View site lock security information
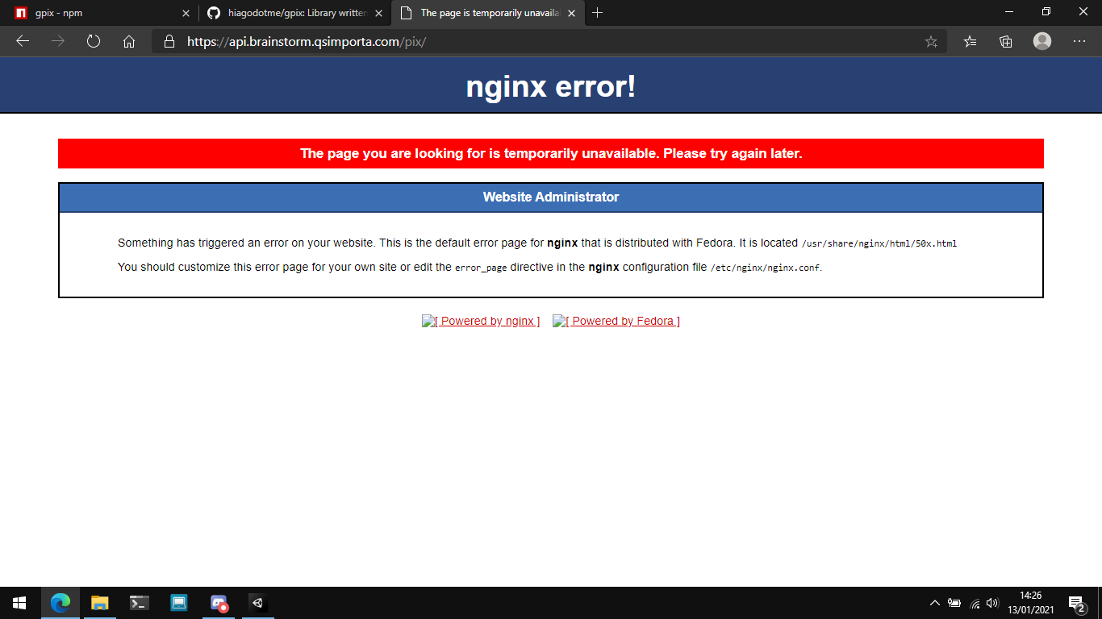The width and height of the screenshot is (1102, 619). [169, 41]
